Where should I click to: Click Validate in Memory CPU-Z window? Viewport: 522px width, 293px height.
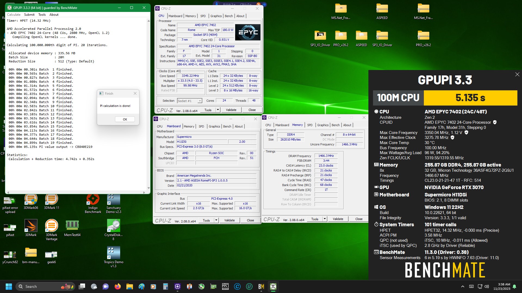tap(338, 219)
